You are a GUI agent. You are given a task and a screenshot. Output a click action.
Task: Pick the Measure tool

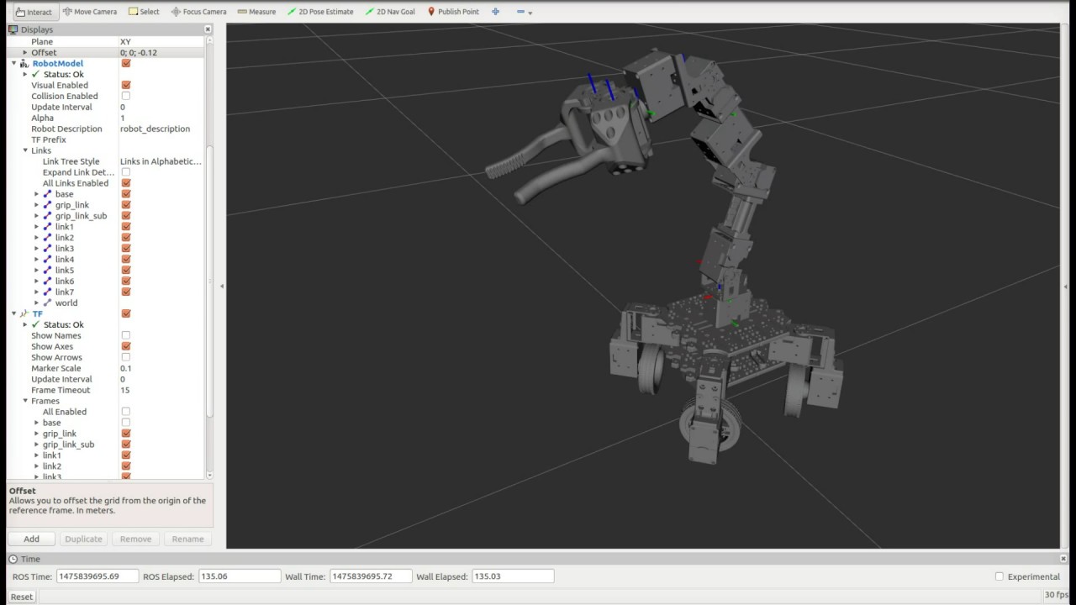[256, 12]
